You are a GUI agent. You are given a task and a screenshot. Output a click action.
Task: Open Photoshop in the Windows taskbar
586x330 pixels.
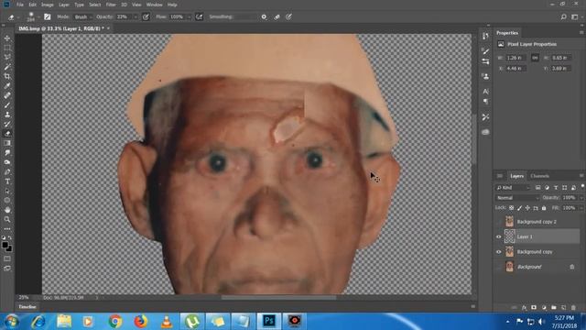269,321
